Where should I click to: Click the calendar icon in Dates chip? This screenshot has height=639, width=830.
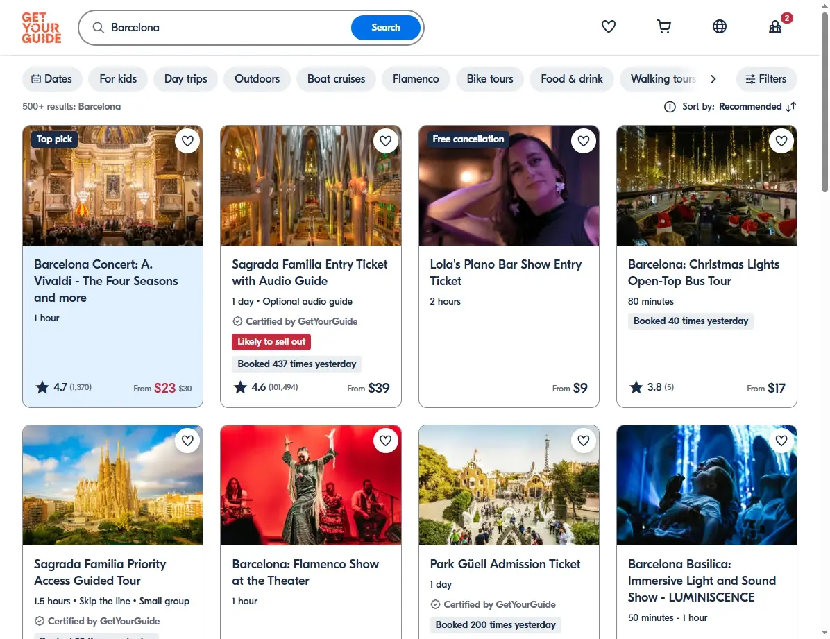point(36,79)
